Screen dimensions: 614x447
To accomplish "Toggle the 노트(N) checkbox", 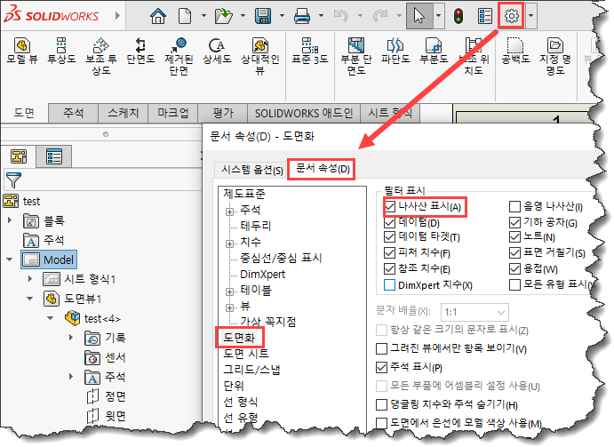I will (x=515, y=236).
